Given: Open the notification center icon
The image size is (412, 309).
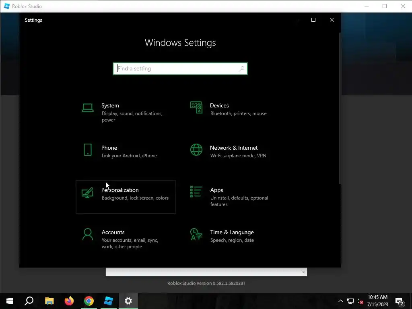Looking at the screenshot, I should click(400, 301).
